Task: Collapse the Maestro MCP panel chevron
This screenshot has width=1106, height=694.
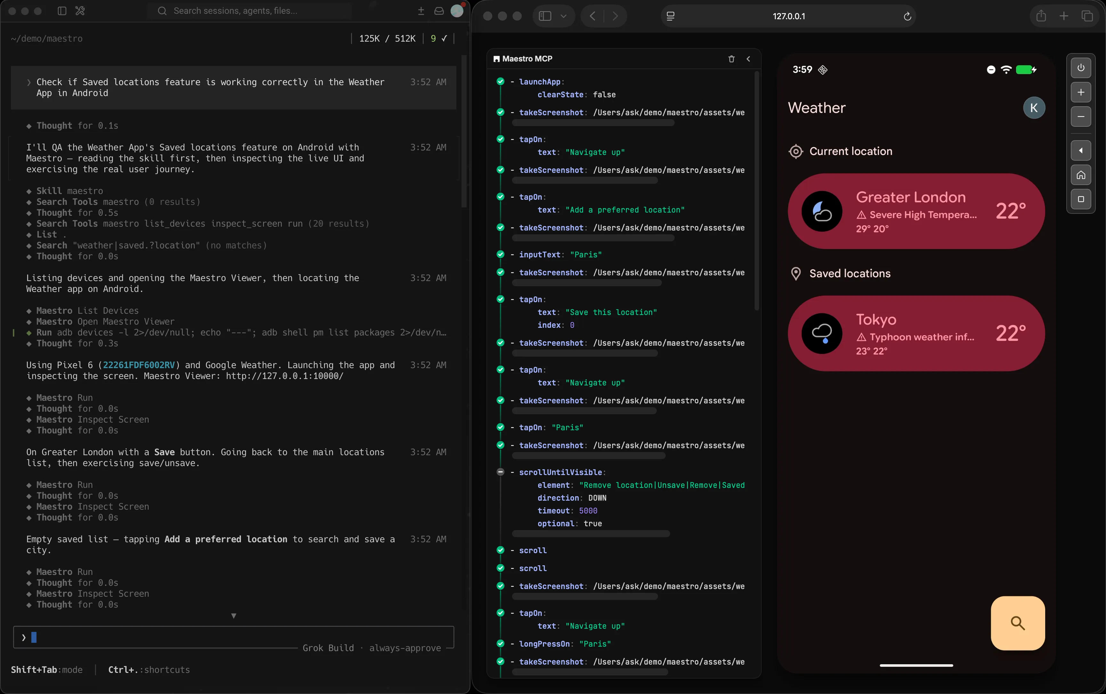Action: pos(748,59)
